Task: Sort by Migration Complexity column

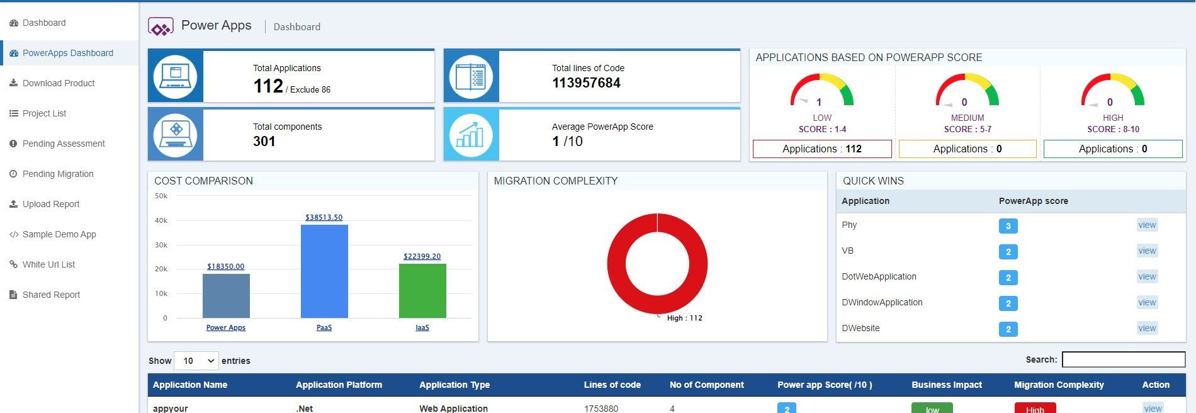Action: [1059, 385]
